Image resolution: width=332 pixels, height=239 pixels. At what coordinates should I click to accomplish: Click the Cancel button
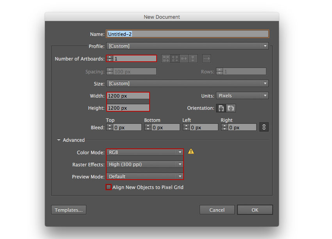(x=217, y=210)
